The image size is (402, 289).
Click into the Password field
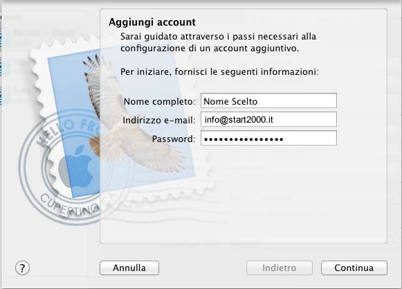pyautogui.click(x=268, y=138)
